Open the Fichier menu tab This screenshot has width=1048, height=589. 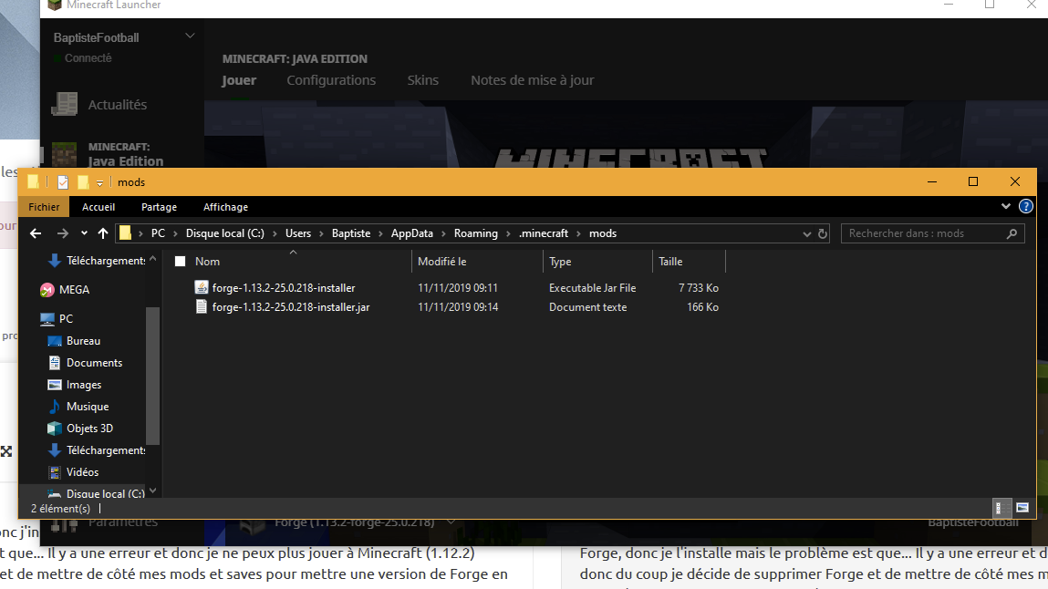(44, 207)
